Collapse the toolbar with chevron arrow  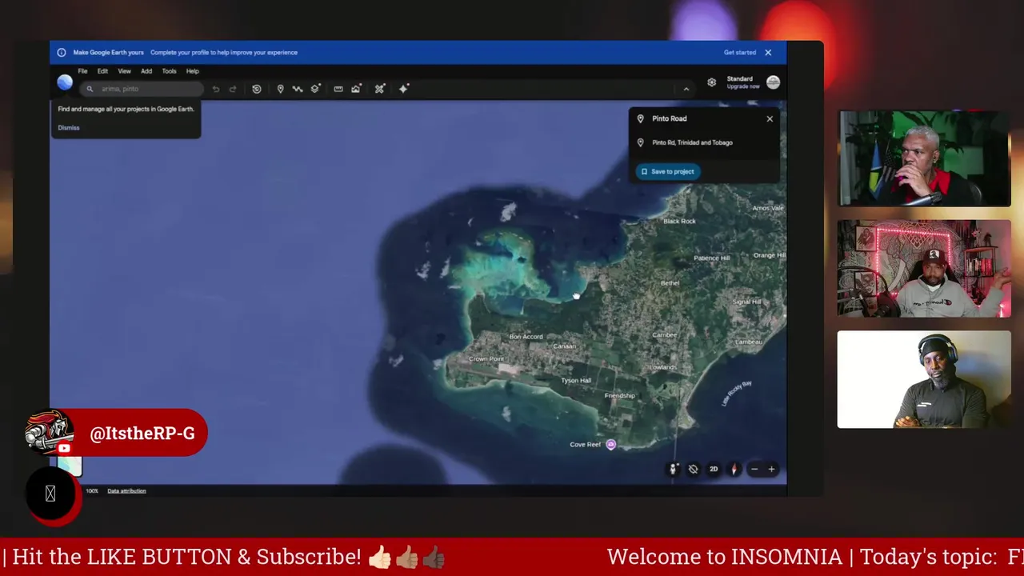tap(686, 89)
